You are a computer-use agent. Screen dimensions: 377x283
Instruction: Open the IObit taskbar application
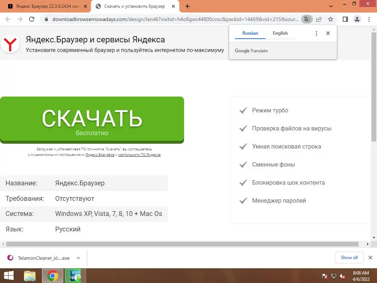point(75,276)
